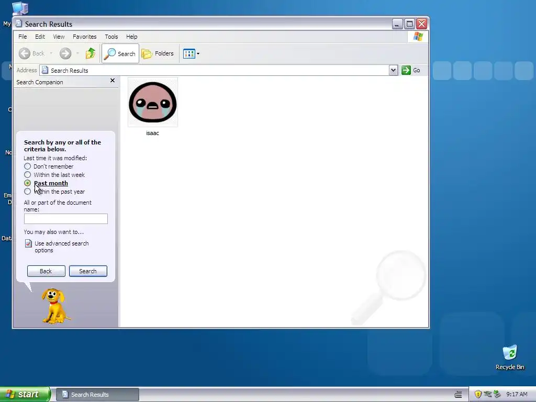The height and width of the screenshot is (402, 536).
Task: Click the on-screen keyboard taskbar icon
Action: (459, 395)
